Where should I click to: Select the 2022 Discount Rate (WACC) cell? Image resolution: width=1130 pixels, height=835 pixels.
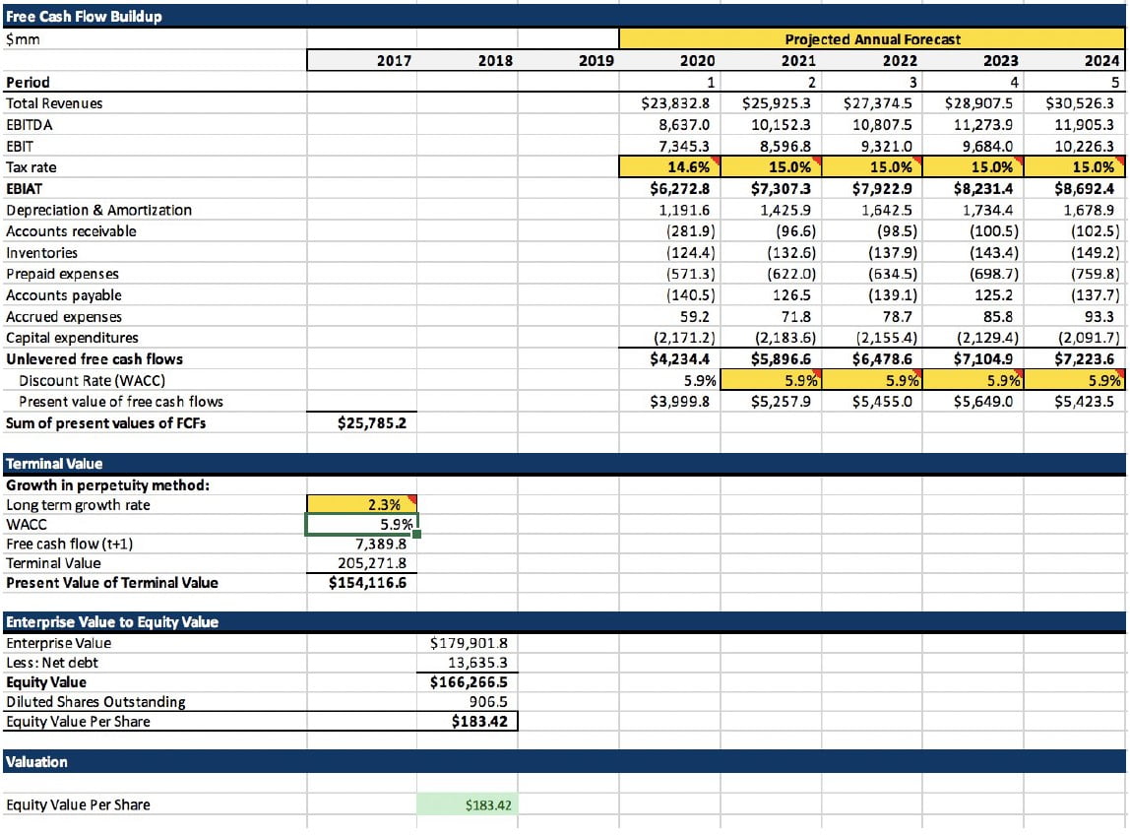(x=872, y=380)
